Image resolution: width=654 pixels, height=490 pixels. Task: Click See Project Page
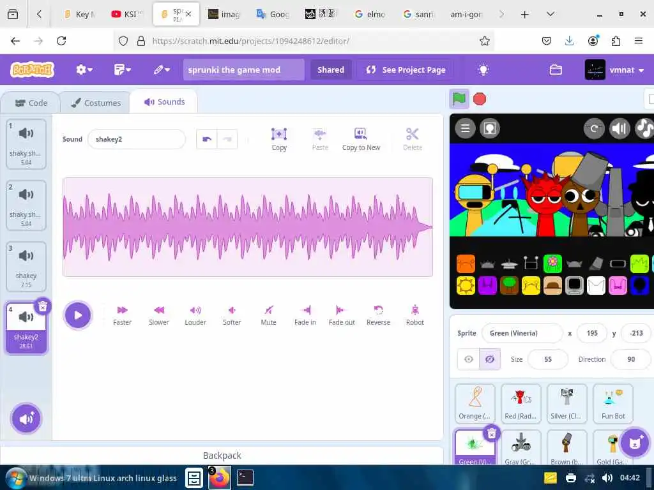406,70
